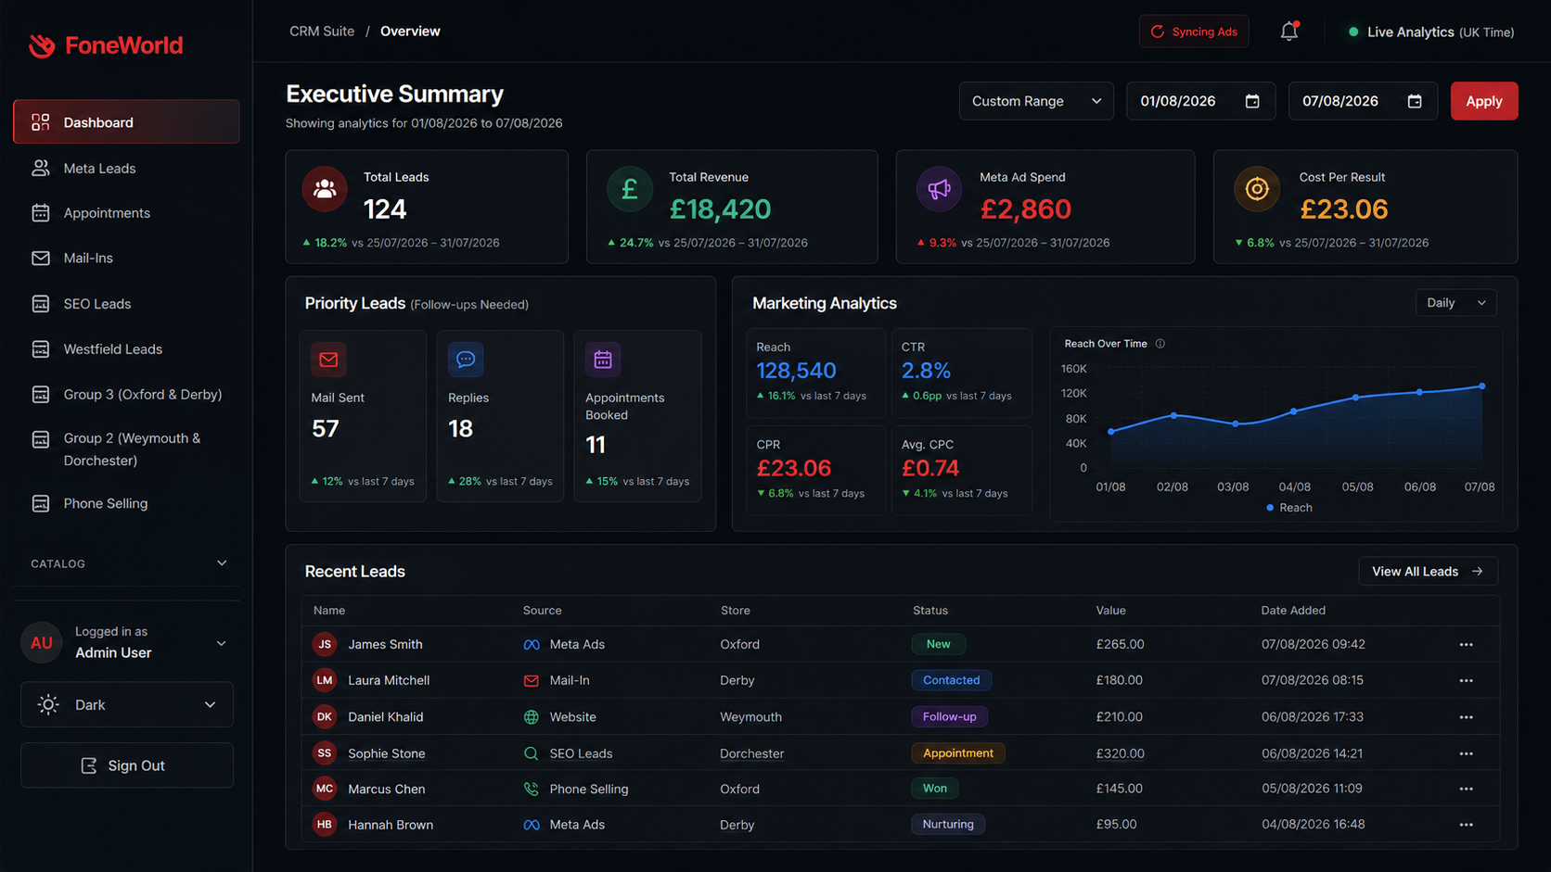
Task: Sort by the Date Added column header
Action: pos(1293,611)
